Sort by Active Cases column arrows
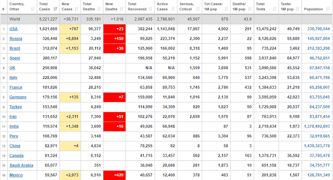This screenshot has width=333, height=180. [x=173, y=9]
